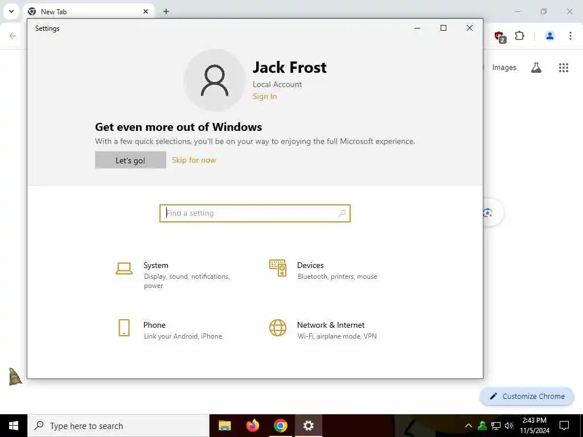Click the taskbar Type here to search box

[x=118, y=426]
